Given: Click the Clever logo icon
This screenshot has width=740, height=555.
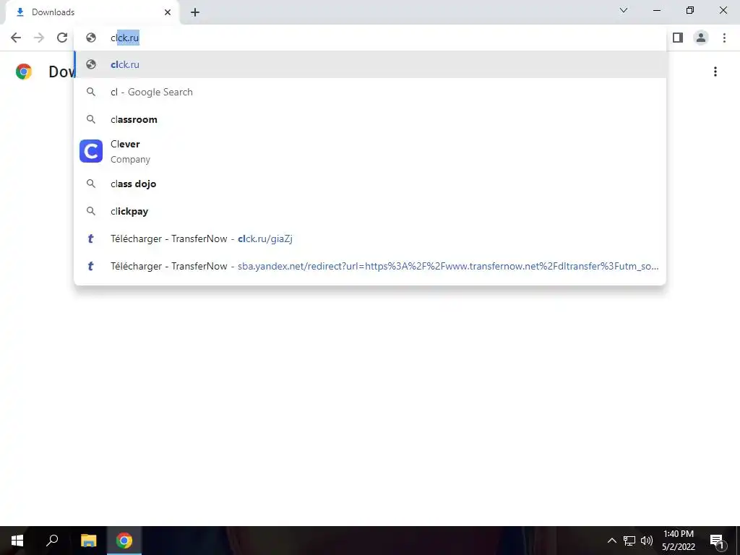Looking at the screenshot, I should [x=91, y=151].
